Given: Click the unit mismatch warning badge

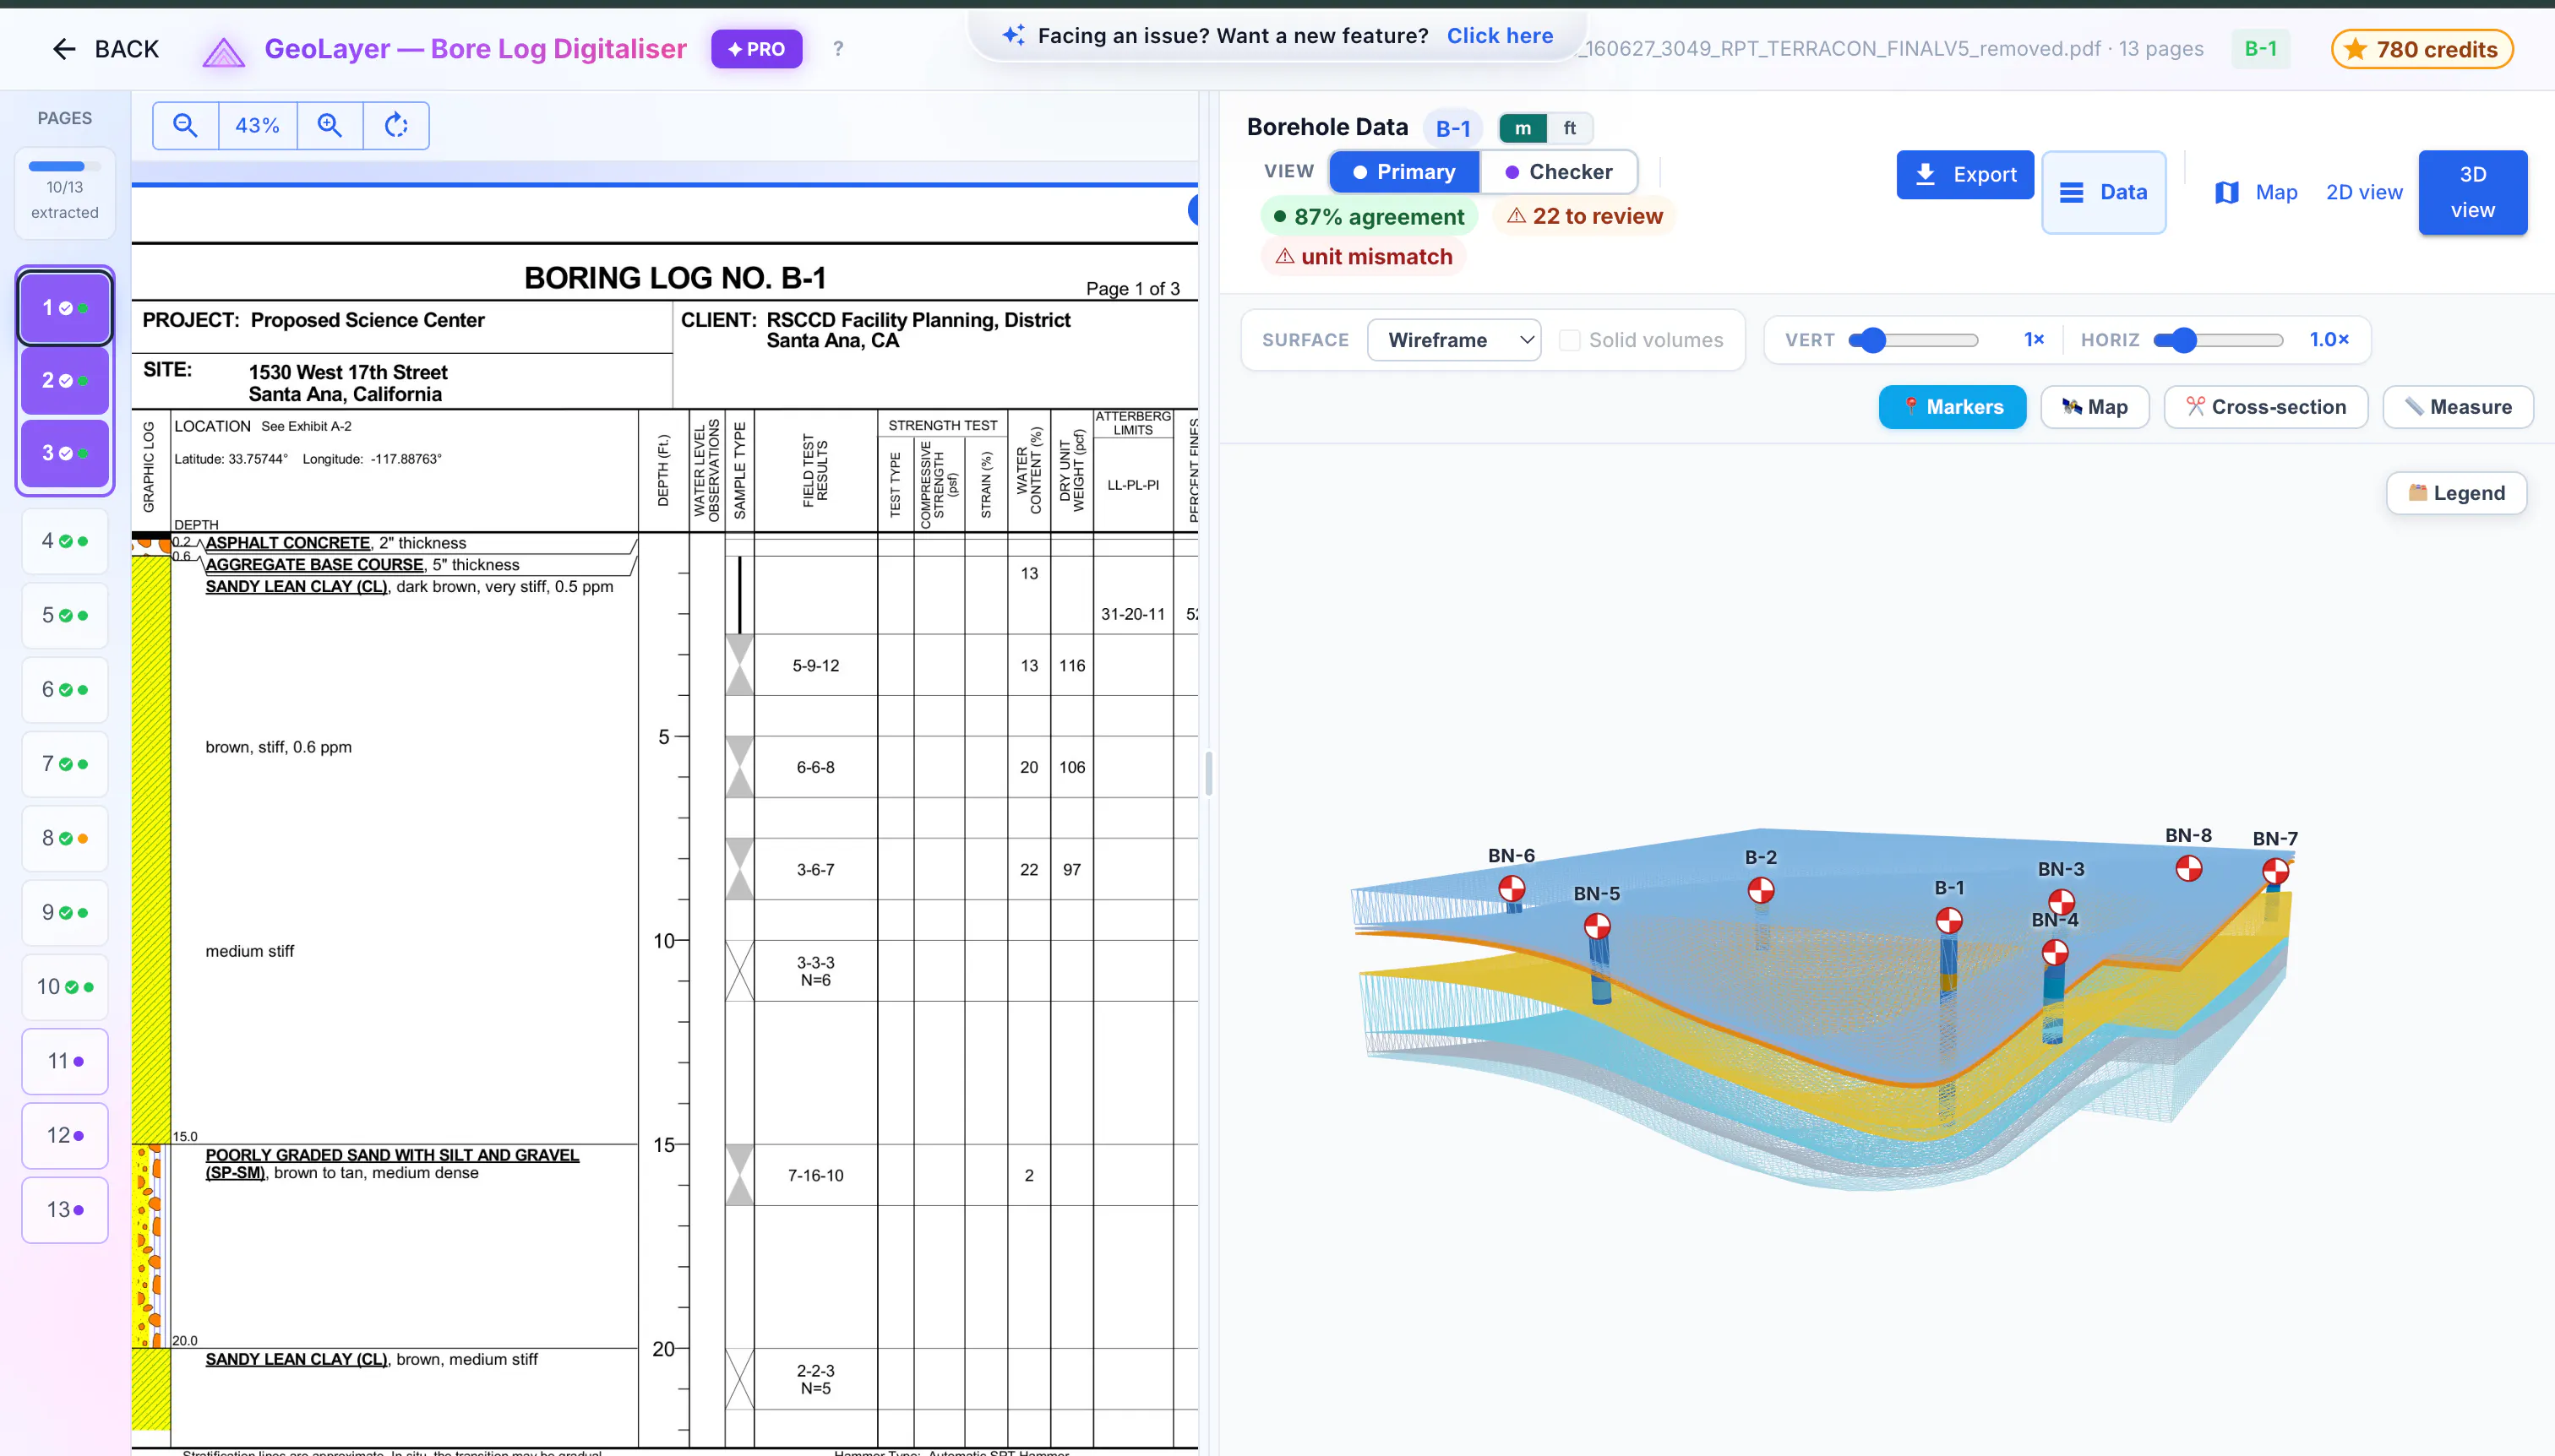Looking at the screenshot, I should click(x=1364, y=257).
